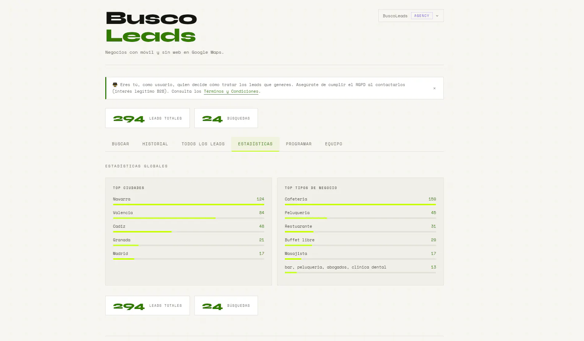Open the Equipo tab

[333, 144]
